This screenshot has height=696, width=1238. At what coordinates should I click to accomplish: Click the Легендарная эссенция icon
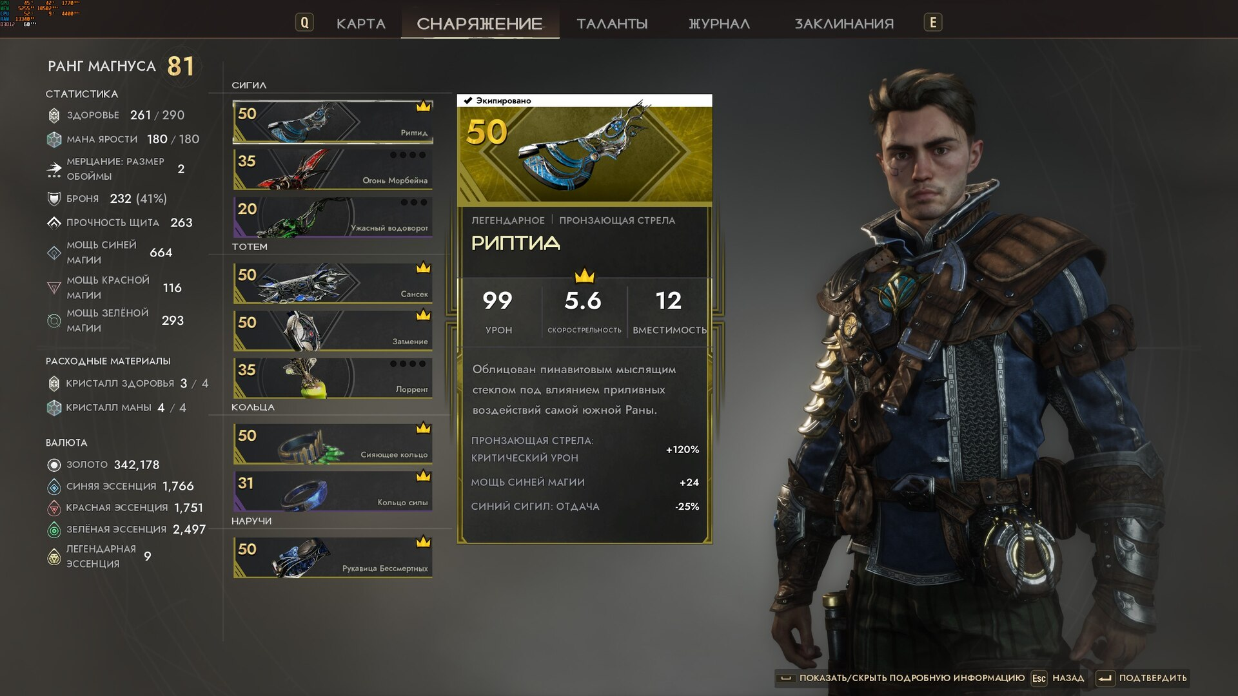tap(54, 557)
